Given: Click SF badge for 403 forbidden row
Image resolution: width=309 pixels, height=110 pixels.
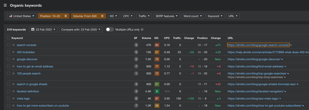Looking at the screenshot, I should 136,52.
